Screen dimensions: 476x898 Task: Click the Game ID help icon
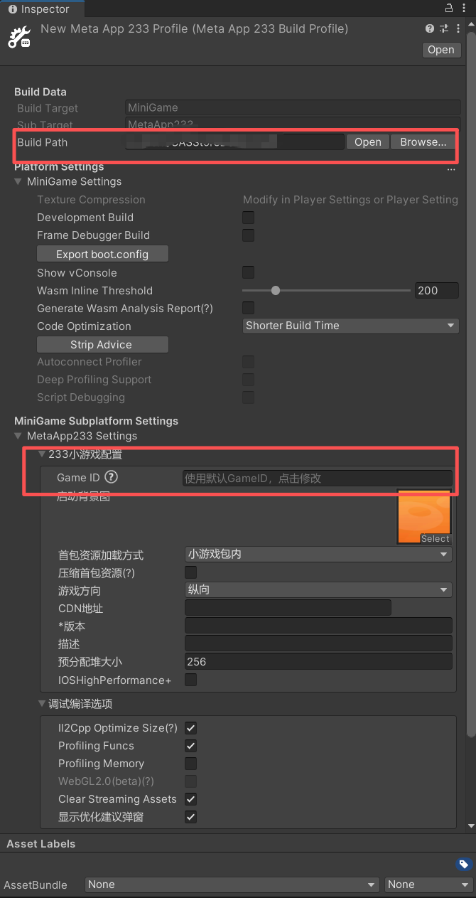pos(111,478)
